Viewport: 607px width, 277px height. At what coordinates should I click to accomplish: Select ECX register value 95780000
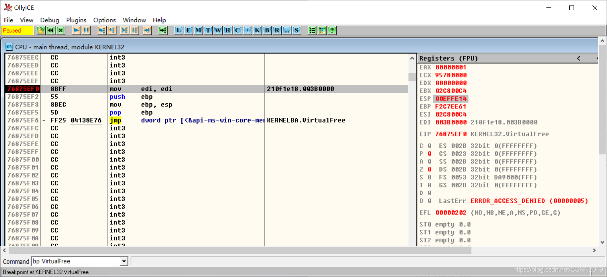(451, 75)
